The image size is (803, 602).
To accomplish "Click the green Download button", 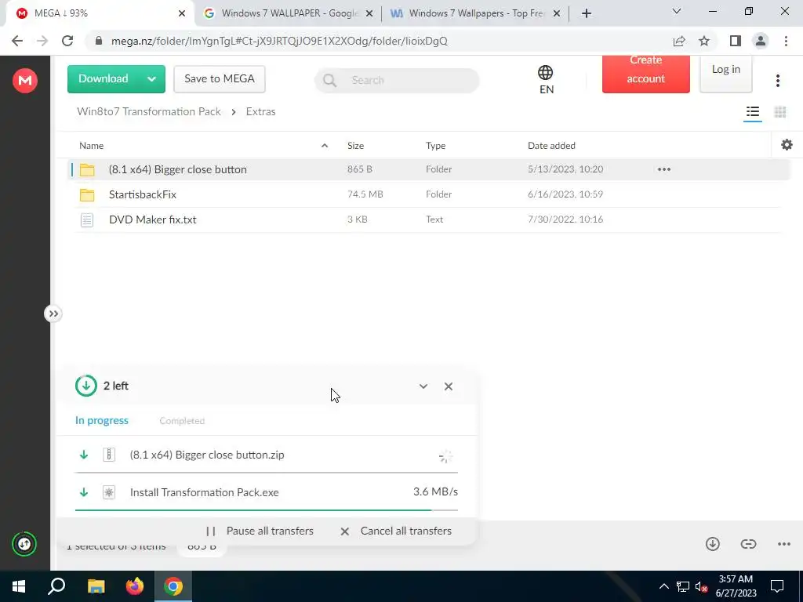I will [x=103, y=79].
